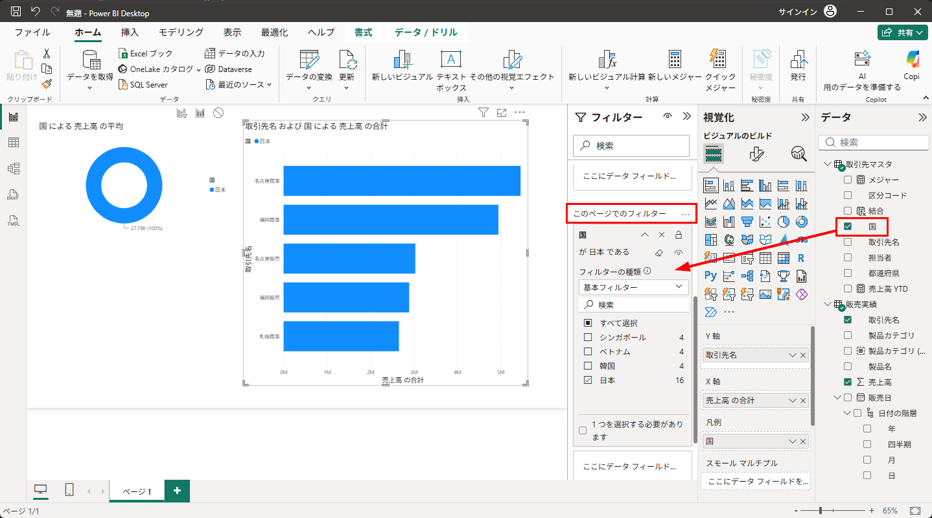932x518 pixels.
Task: Open 最近のソース dropdown
Action: click(239, 84)
